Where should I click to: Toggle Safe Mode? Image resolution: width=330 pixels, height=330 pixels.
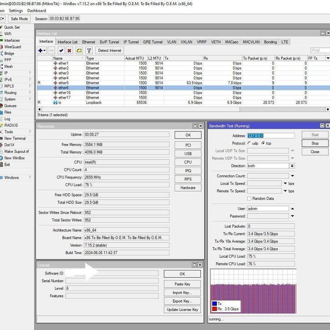point(19,19)
